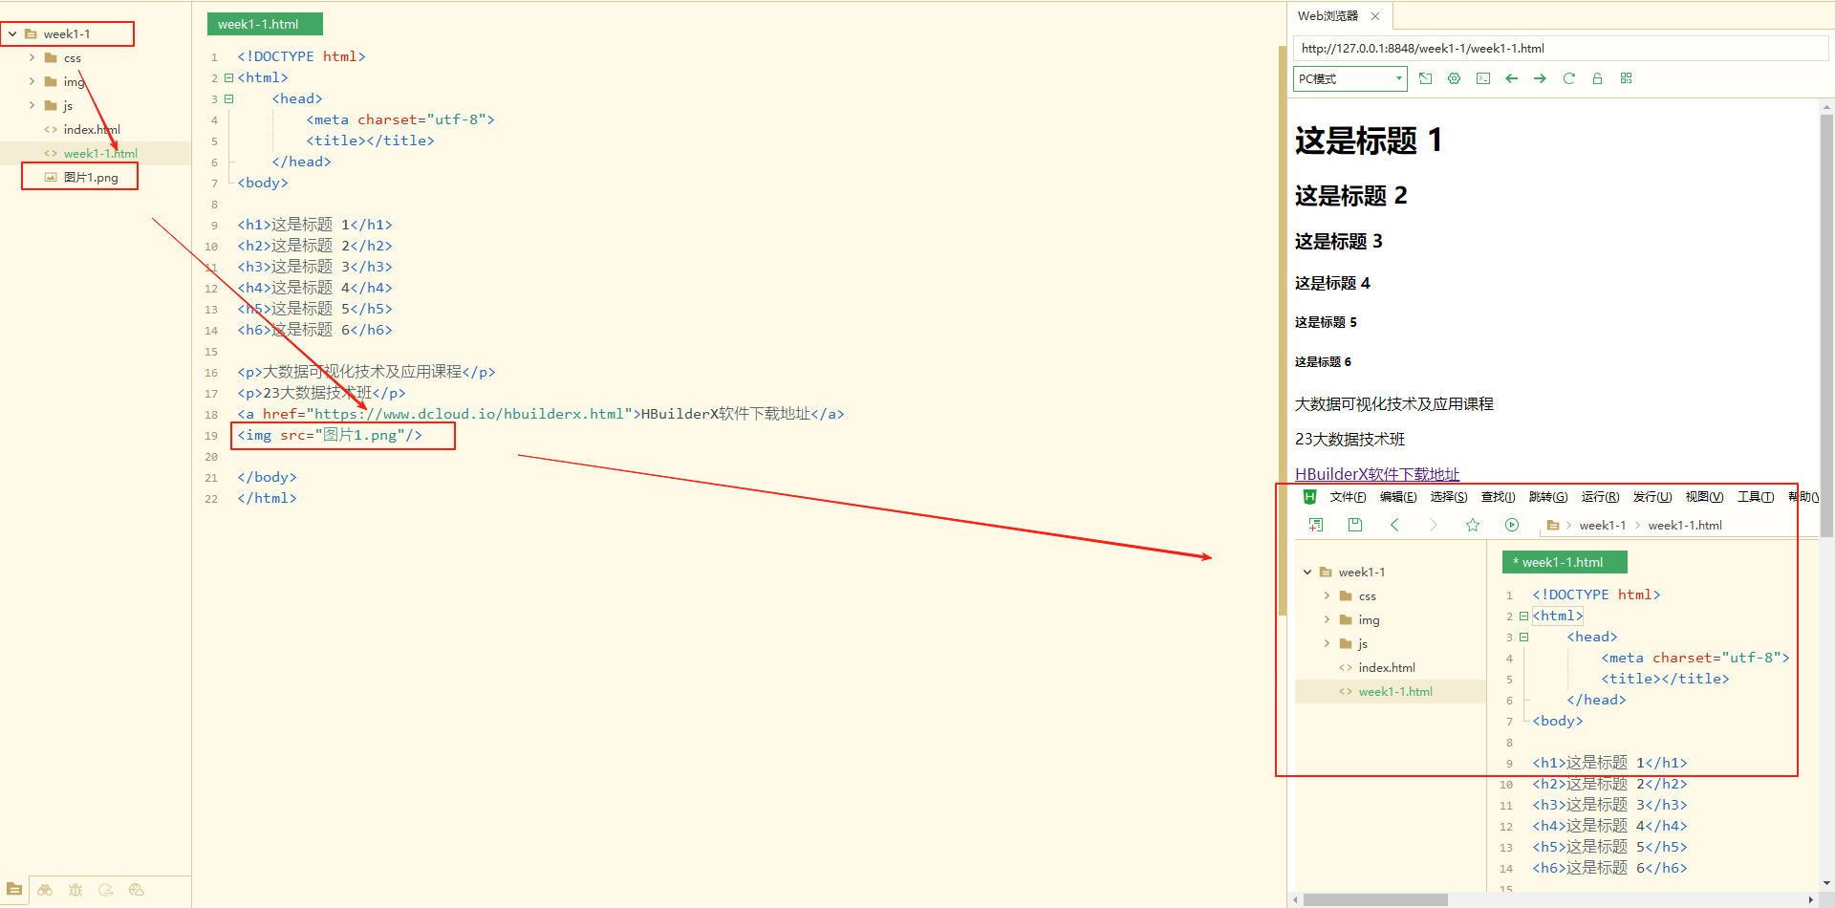Click the h6 heading code on line 14
This screenshot has height=908, width=1835.
[x=314, y=331]
